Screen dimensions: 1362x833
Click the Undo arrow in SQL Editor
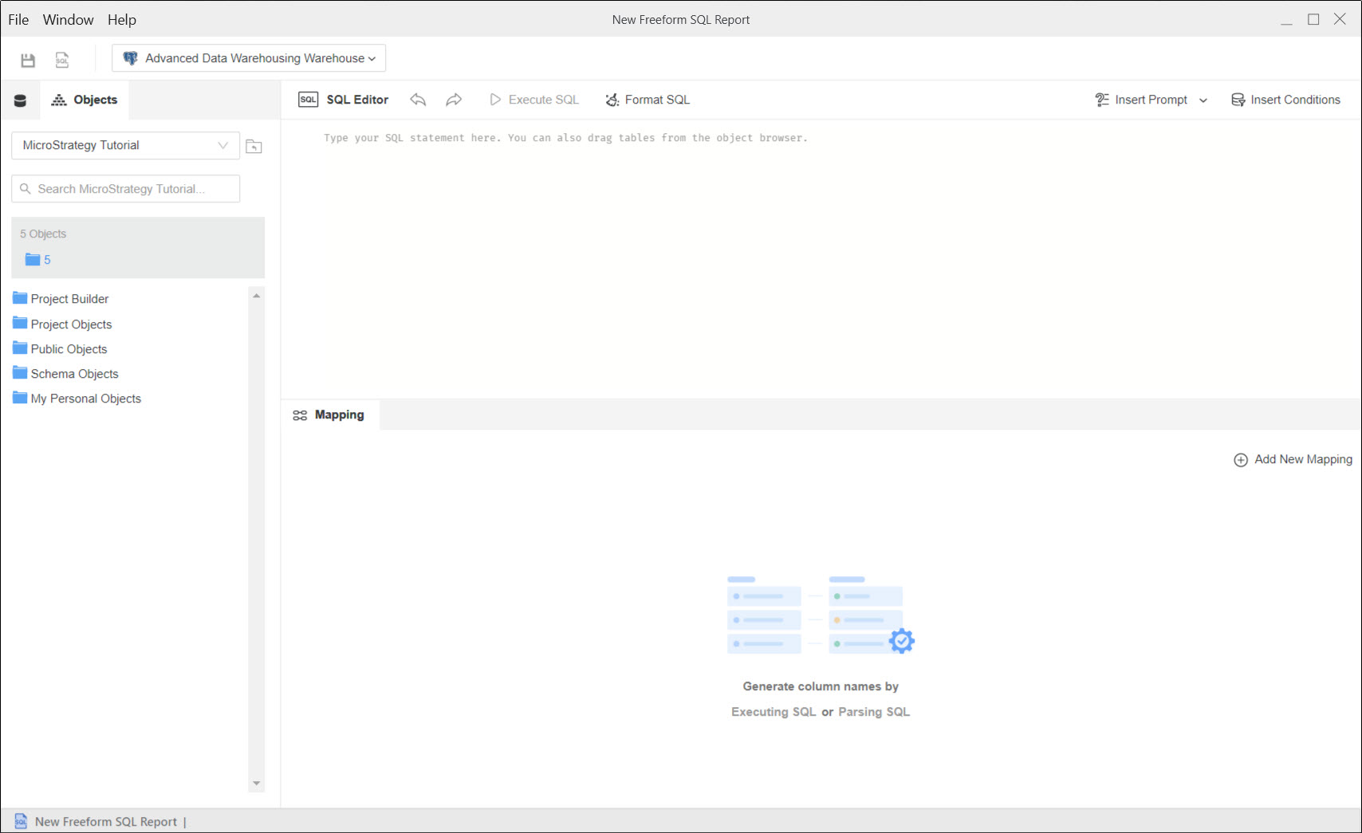click(x=418, y=100)
